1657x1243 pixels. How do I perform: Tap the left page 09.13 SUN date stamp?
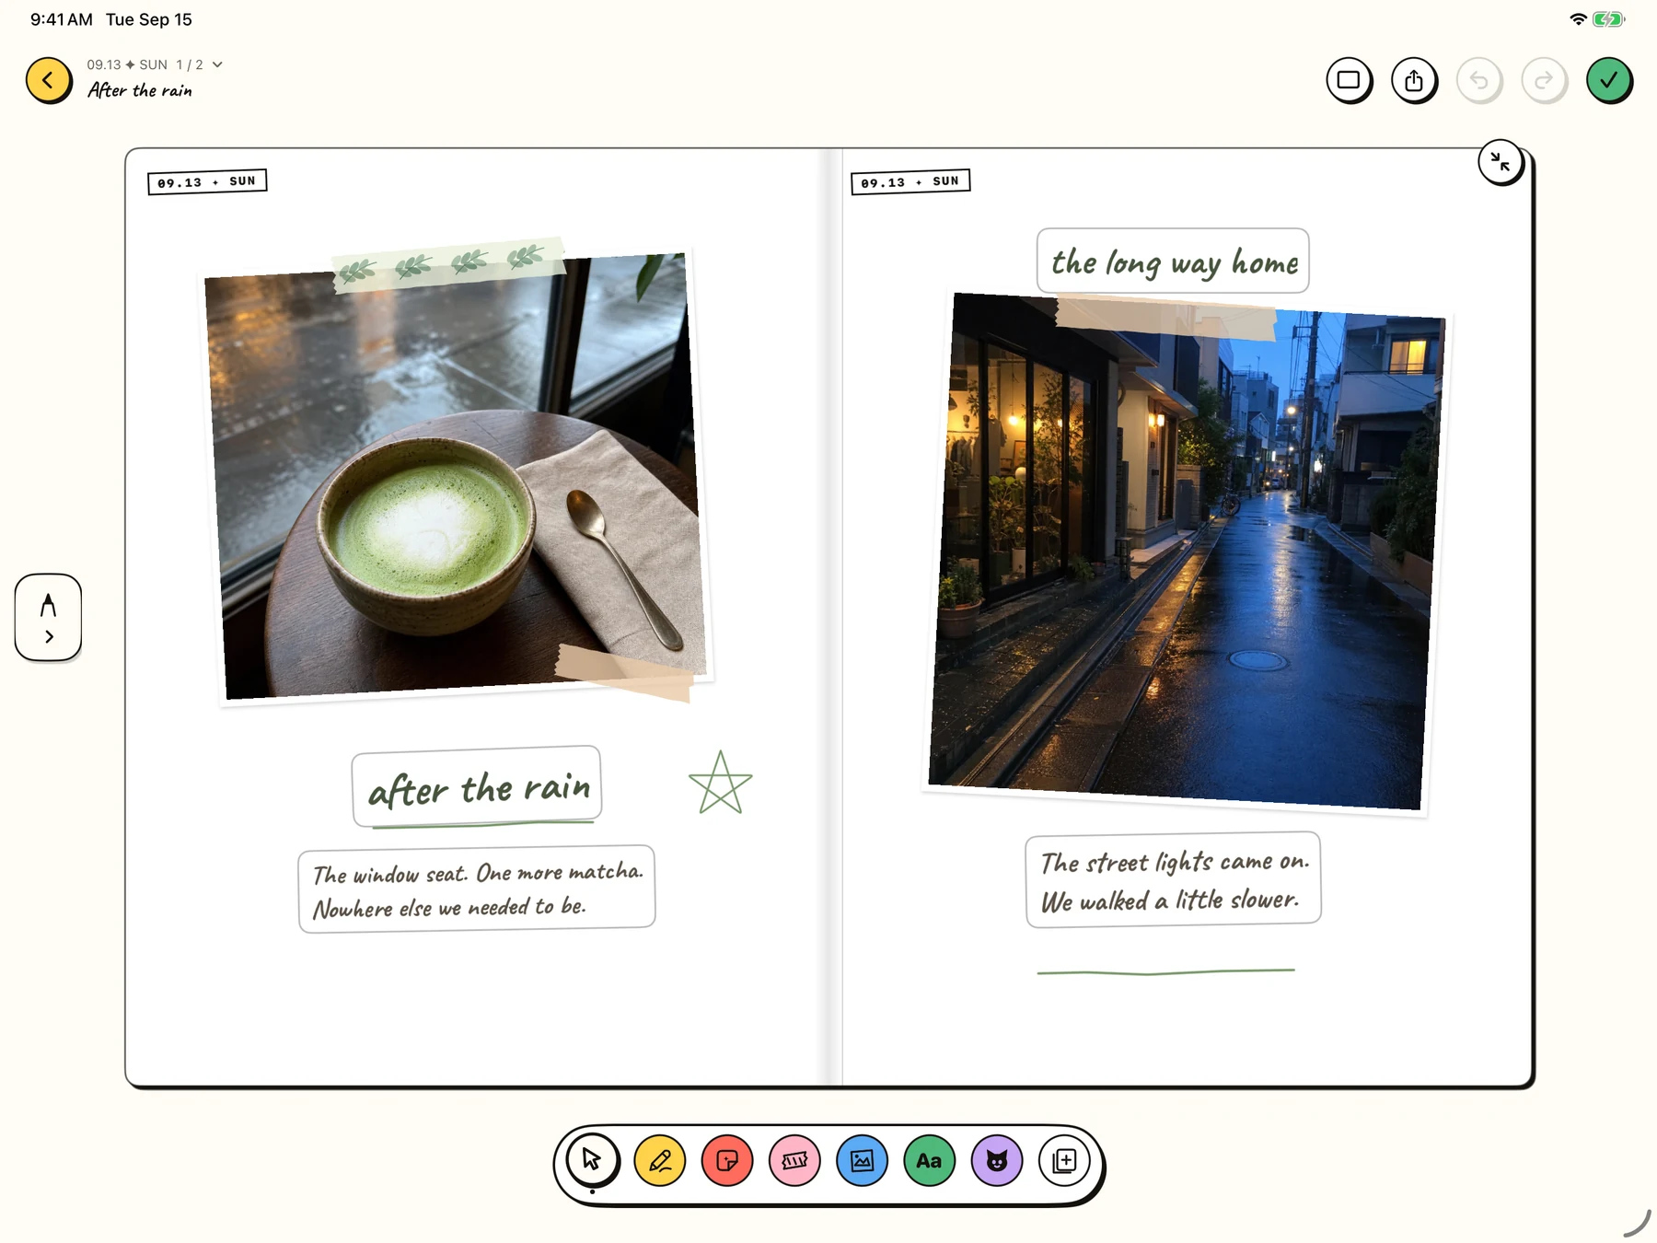207,181
